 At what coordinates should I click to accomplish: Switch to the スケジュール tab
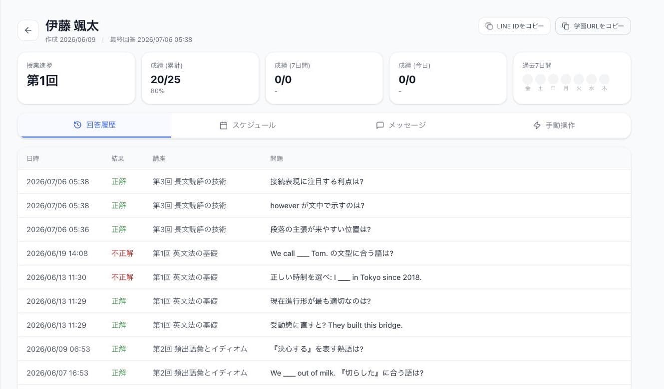(248, 125)
